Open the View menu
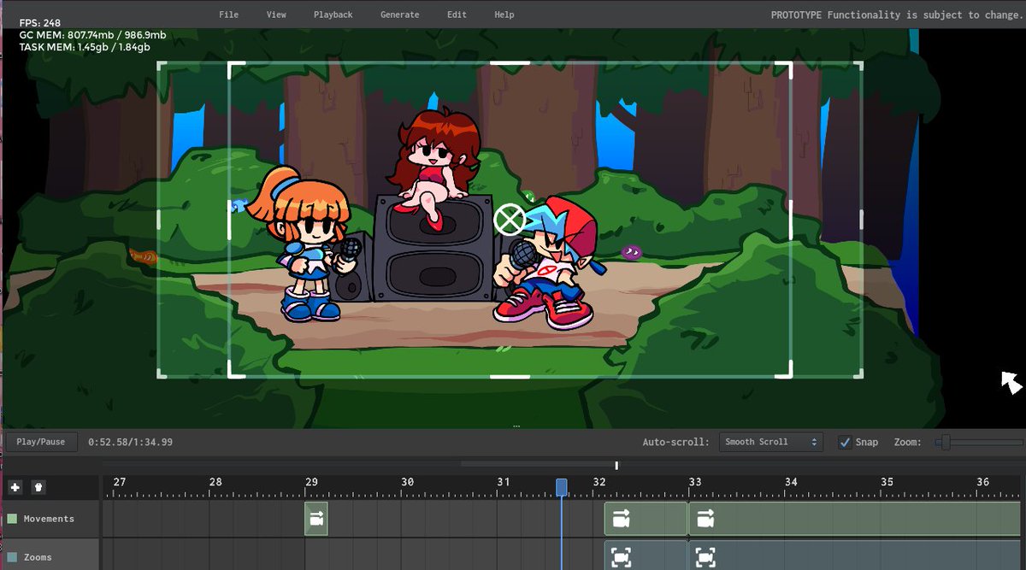This screenshot has height=570, width=1026. coord(276,15)
